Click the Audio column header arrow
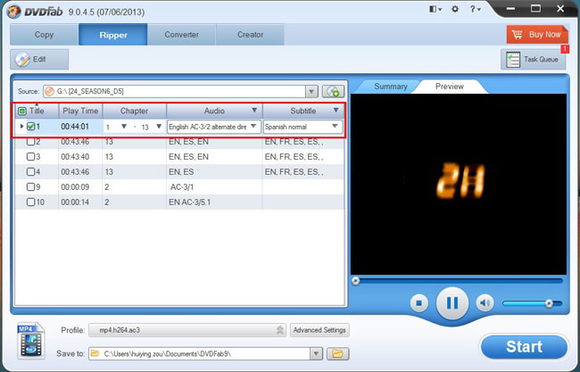This screenshot has height=372, width=580. 254,111
